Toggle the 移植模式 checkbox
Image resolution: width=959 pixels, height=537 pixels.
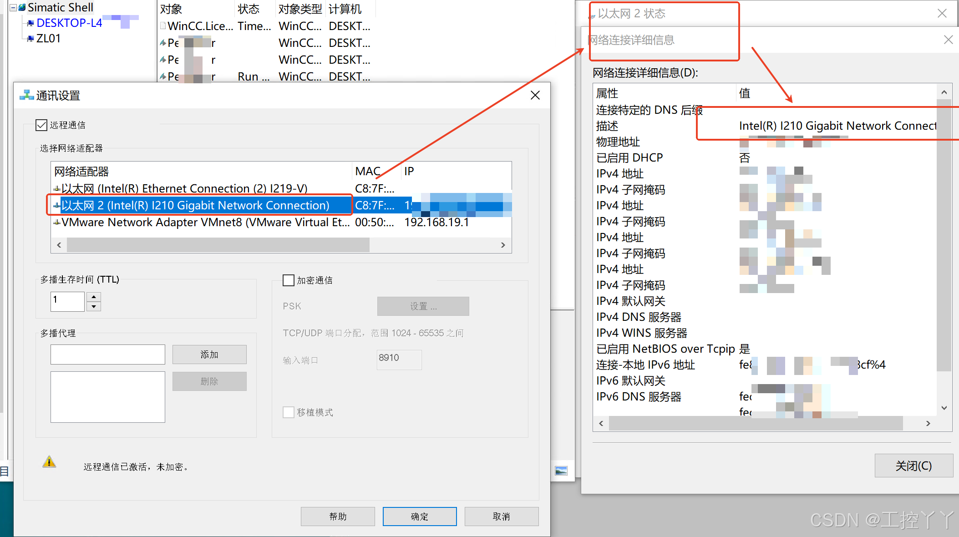coord(289,412)
